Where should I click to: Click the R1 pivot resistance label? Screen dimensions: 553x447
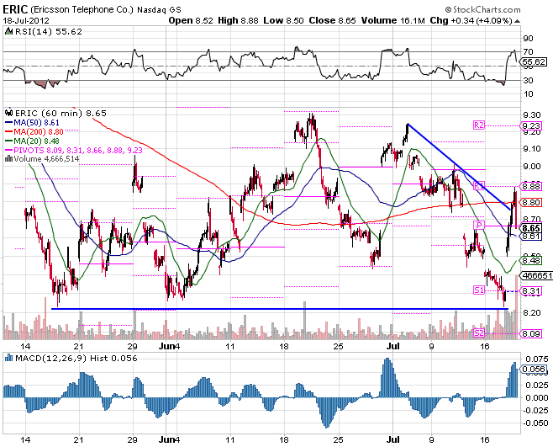479,185
